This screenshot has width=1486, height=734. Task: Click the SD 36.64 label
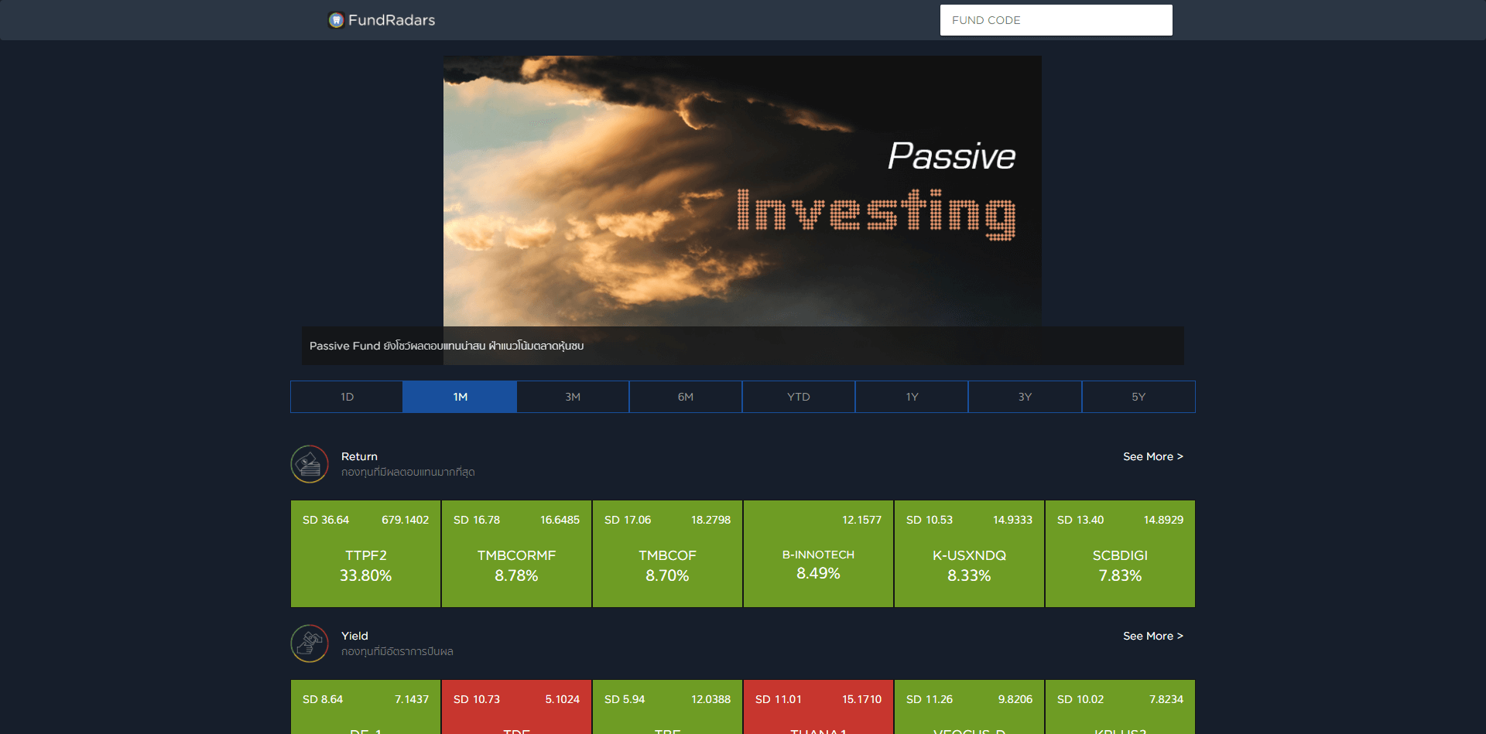click(x=326, y=520)
